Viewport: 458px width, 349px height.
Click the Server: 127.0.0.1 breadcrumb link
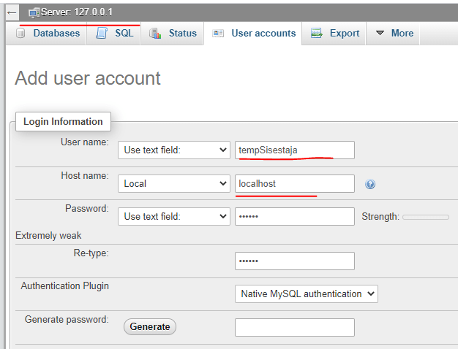click(77, 13)
